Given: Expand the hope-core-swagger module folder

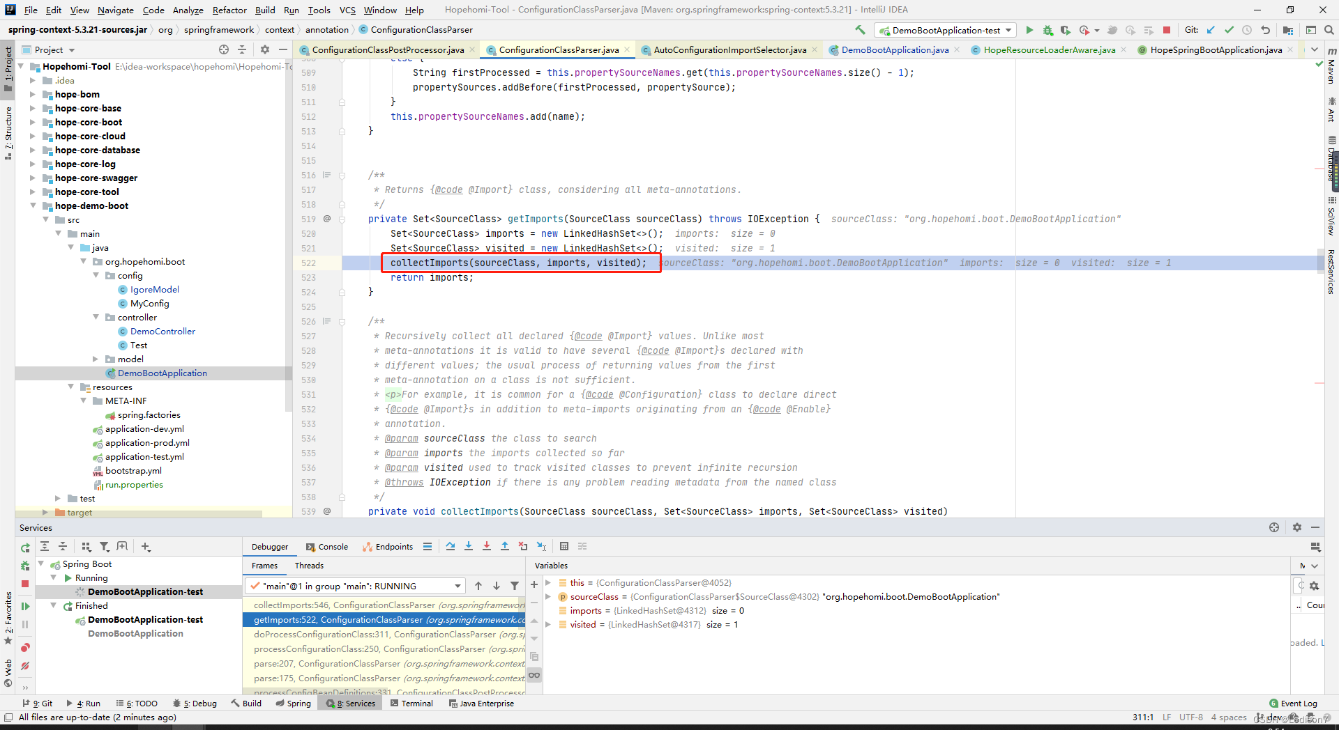Looking at the screenshot, I should [x=32, y=178].
